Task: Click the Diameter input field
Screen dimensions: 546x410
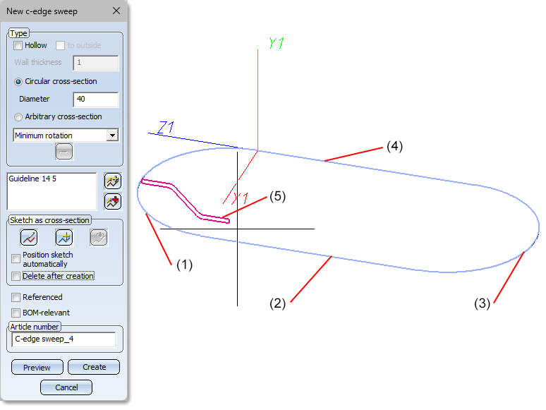Action: coord(96,100)
